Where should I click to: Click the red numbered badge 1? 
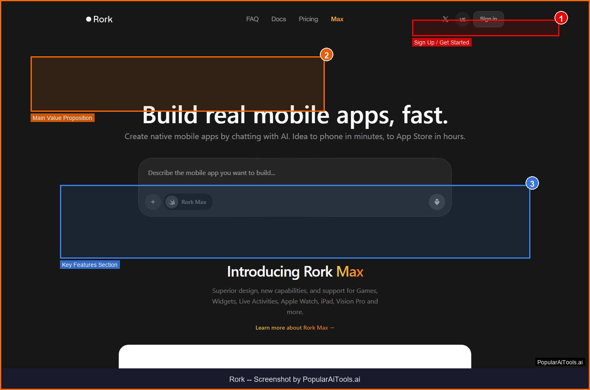coord(561,18)
